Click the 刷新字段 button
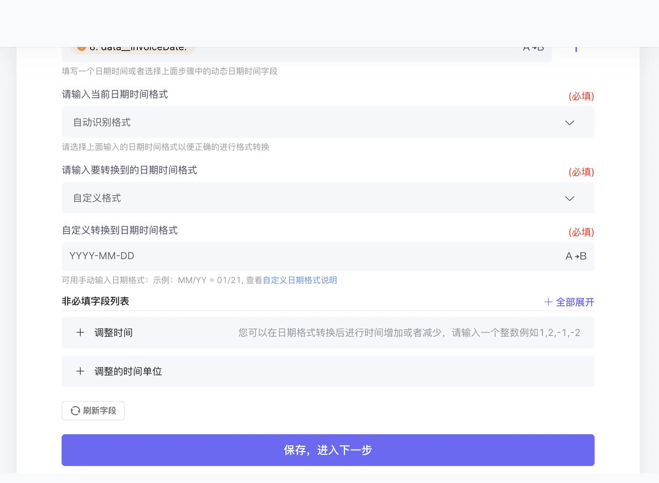The height and width of the screenshot is (483, 659). click(x=93, y=410)
